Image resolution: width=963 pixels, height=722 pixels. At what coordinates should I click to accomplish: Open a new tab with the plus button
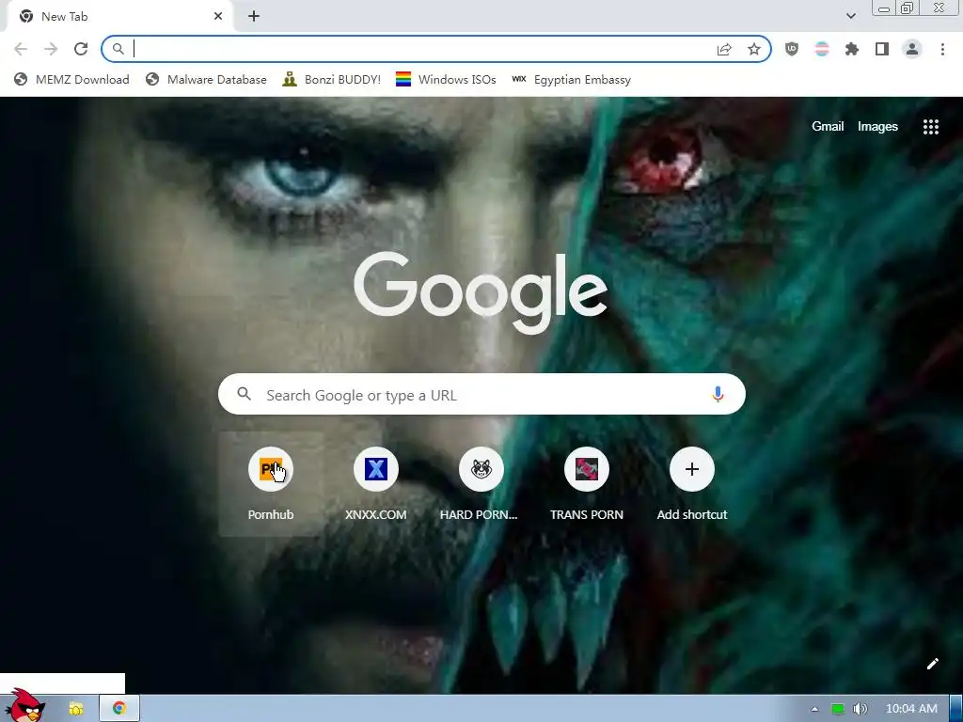(254, 17)
